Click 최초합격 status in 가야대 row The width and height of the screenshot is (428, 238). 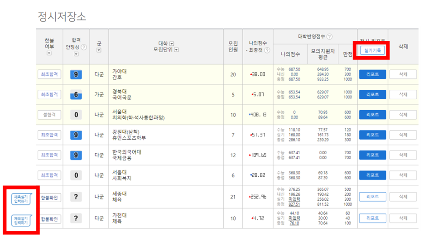(49, 74)
